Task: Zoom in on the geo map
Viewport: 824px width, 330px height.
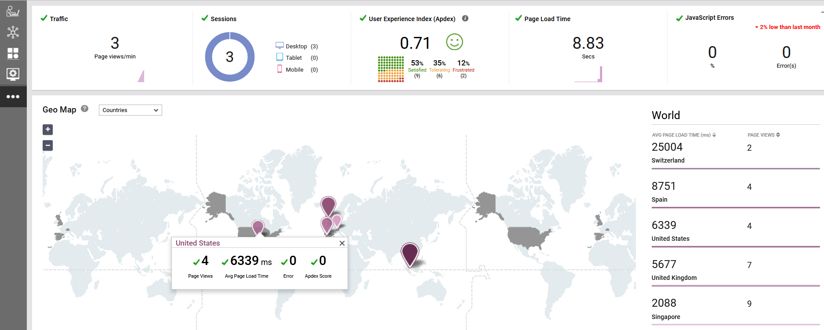Action: (x=48, y=130)
